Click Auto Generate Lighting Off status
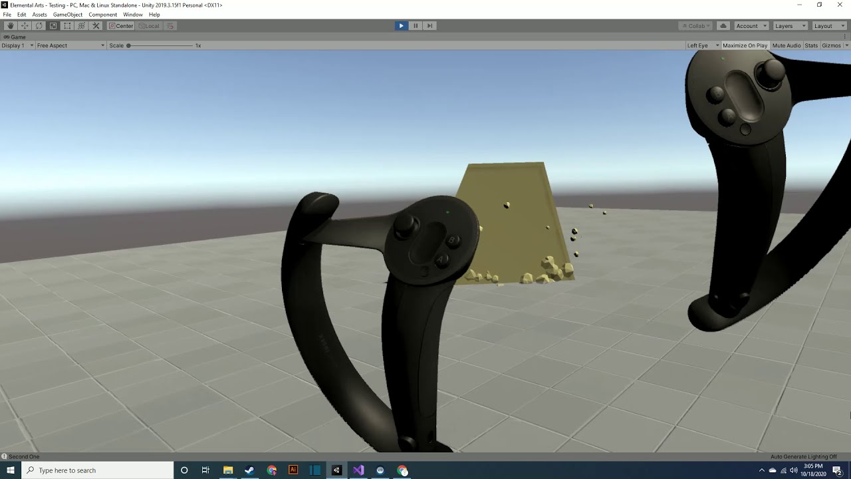 [x=803, y=456]
